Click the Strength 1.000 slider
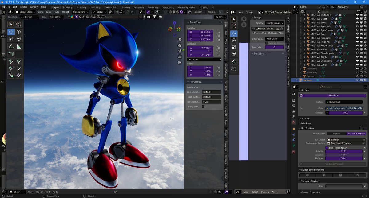Screen dimensions: 369x198 coord(345,113)
